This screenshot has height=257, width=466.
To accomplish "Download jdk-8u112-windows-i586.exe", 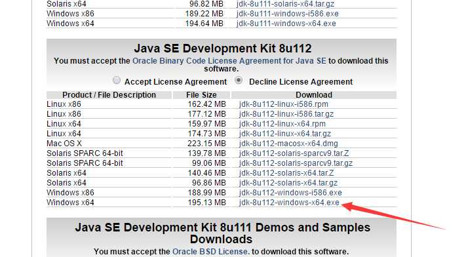I will [290, 193].
